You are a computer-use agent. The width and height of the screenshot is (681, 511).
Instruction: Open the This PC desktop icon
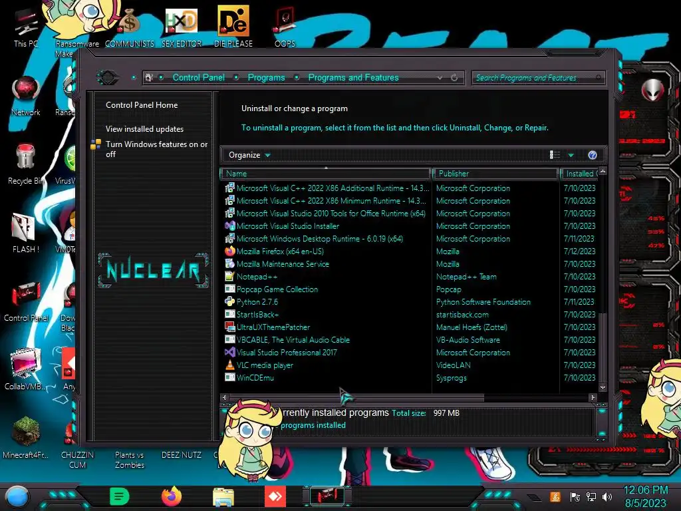tap(26, 28)
